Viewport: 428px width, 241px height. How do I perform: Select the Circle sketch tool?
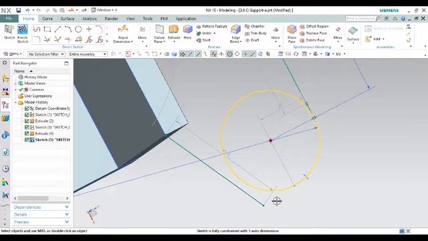[78, 29]
